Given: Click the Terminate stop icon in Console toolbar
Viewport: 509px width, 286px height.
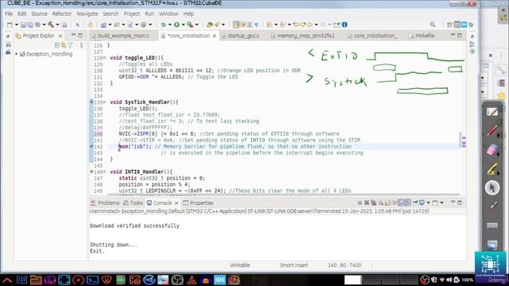Looking at the screenshot, I should [360, 203].
